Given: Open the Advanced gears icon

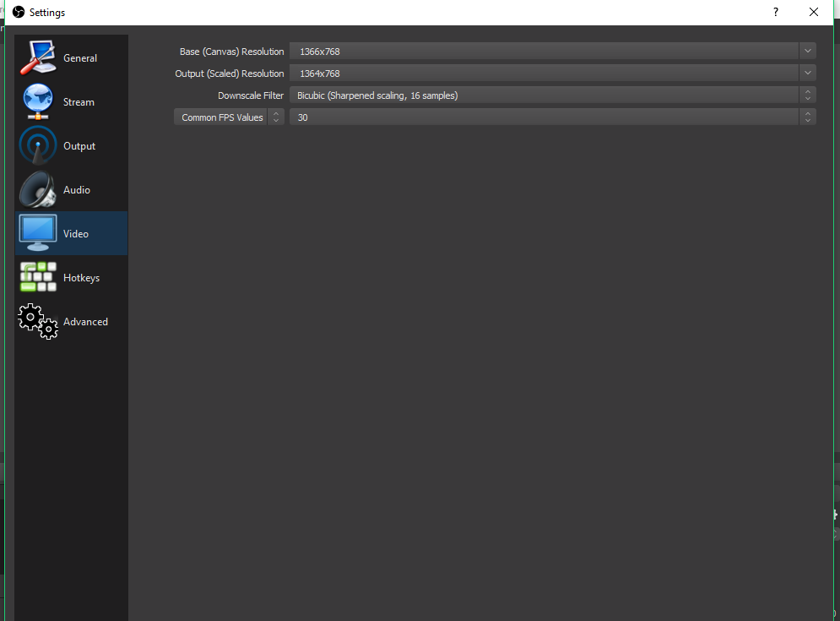Looking at the screenshot, I should click(x=37, y=321).
